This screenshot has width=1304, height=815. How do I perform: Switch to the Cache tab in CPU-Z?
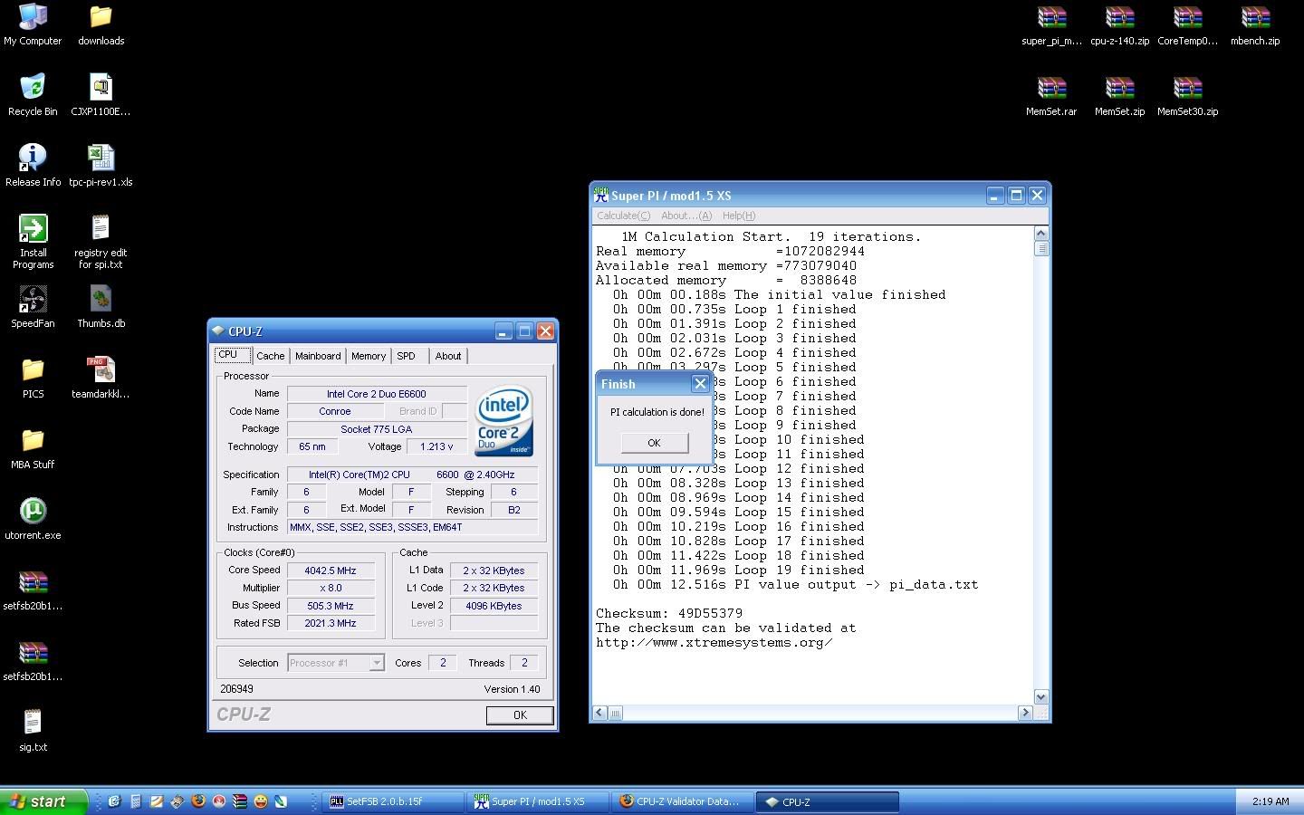pos(270,356)
